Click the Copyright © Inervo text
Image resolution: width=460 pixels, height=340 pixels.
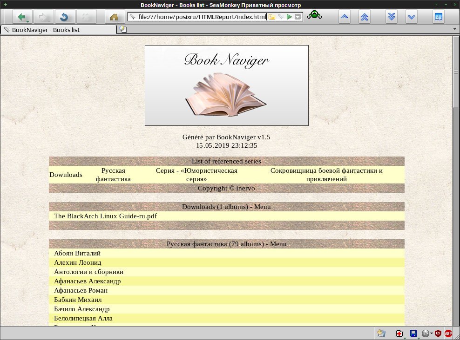226,188
